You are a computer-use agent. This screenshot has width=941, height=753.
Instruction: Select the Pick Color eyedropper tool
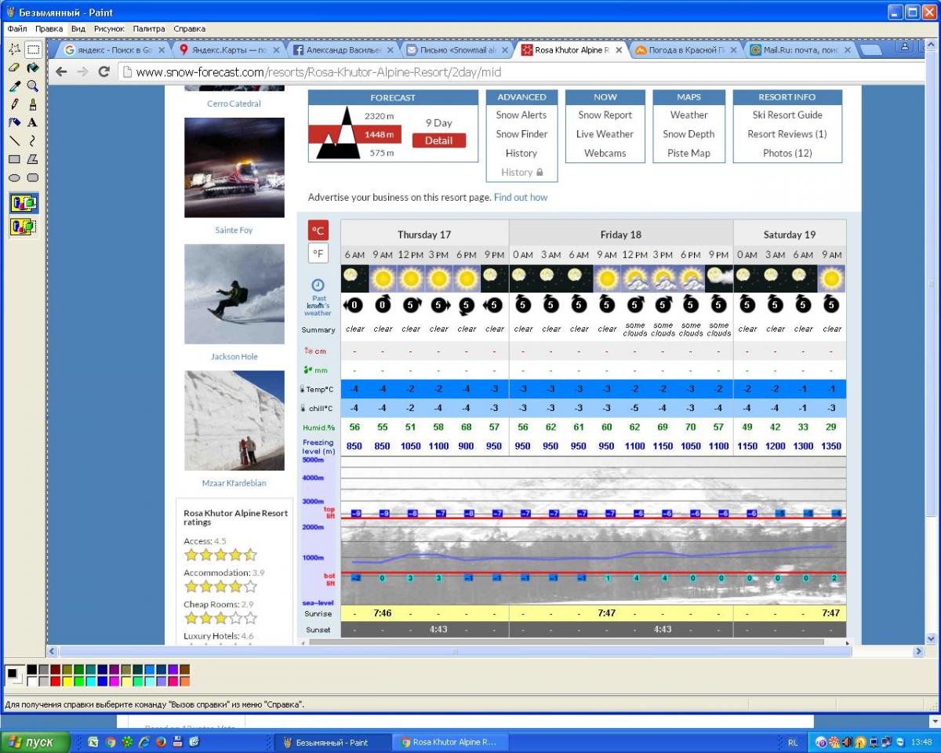click(x=14, y=85)
